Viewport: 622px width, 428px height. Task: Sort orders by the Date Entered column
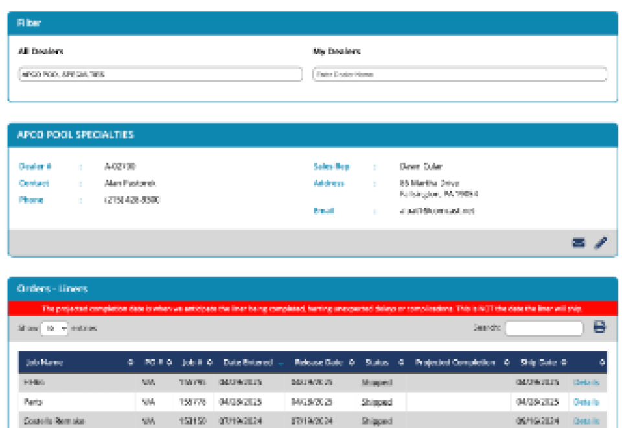[x=251, y=363]
